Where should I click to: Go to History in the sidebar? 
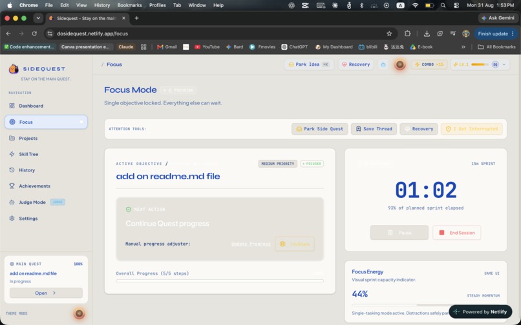(x=46, y=170)
